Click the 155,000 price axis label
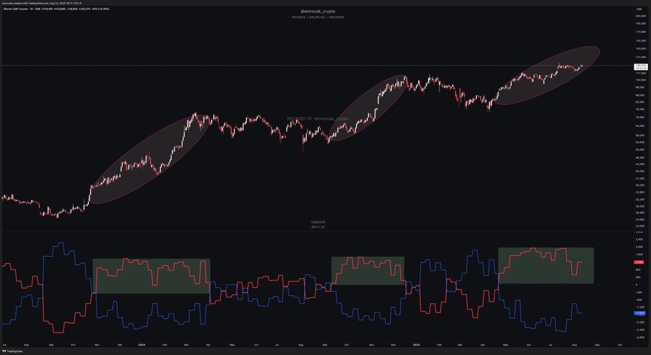 [x=640, y=41]
